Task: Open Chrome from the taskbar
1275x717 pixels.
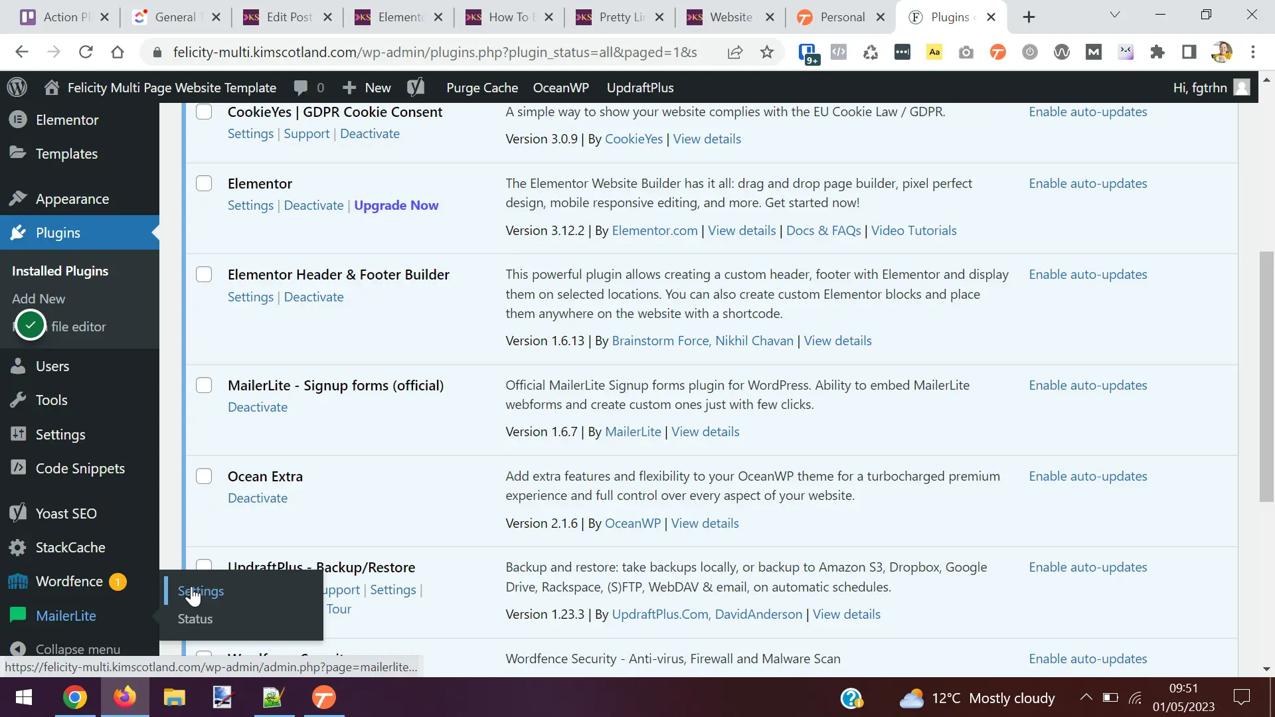Action: coord(75,697)
